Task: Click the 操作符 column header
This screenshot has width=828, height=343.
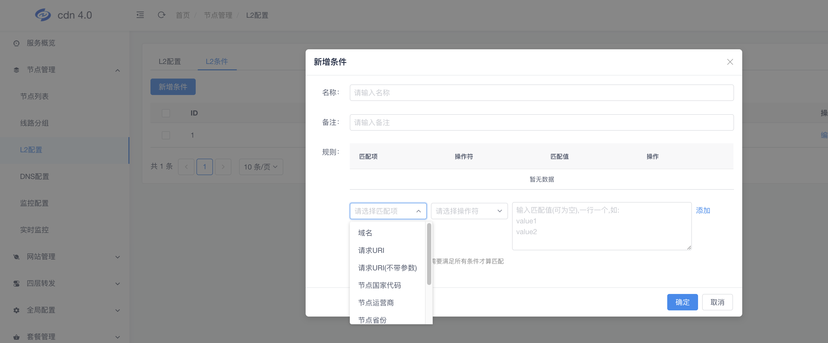Action: (464, 157)
